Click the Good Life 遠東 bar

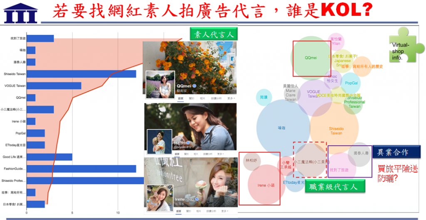point(50,157)
